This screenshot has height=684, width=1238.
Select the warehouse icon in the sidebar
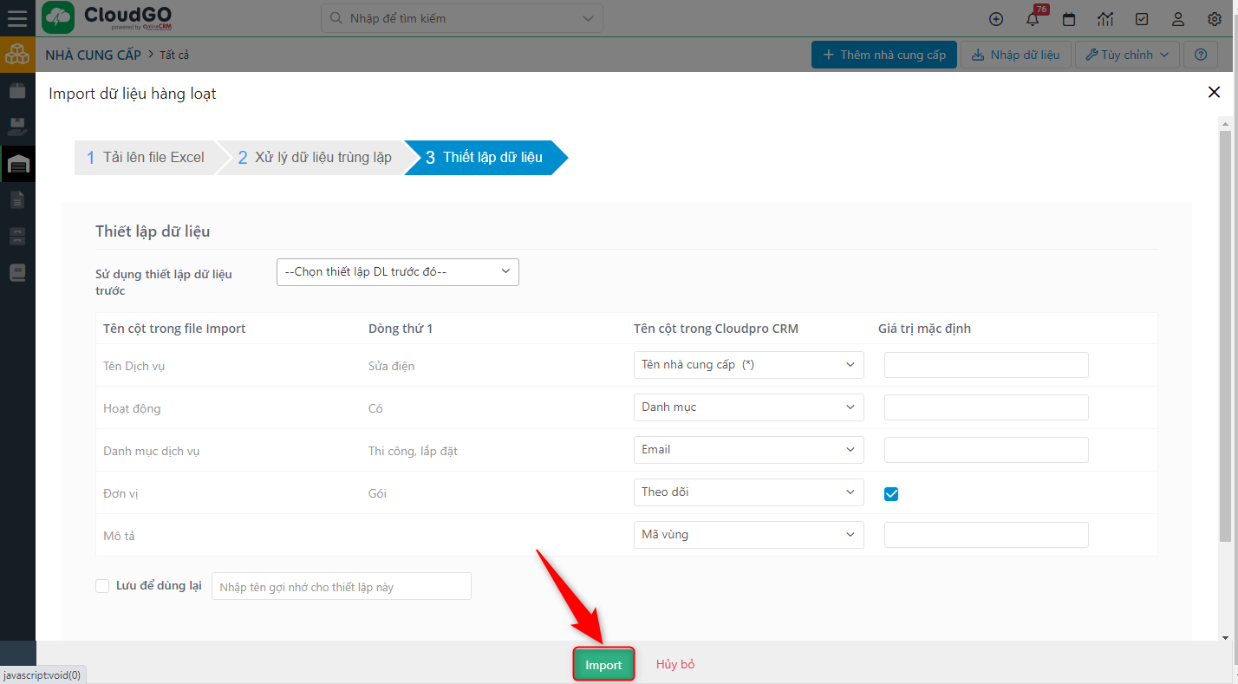pyautogui.click(x=17, y=163)
